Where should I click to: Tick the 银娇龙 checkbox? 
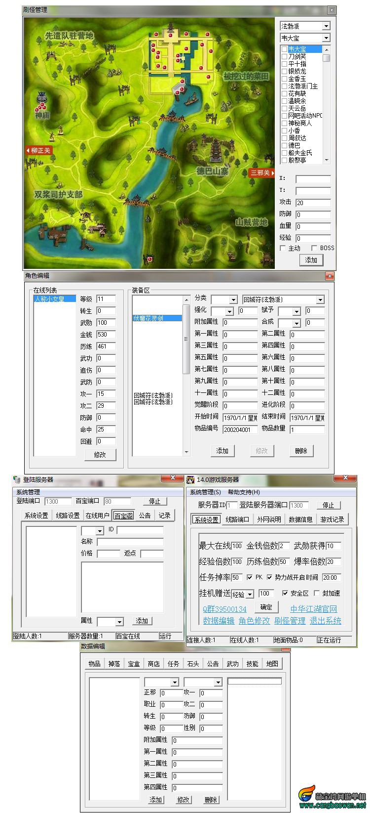coord(284,71)
